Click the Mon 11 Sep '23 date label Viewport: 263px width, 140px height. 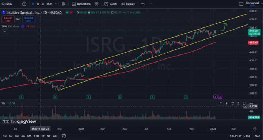tap(40, 129)
